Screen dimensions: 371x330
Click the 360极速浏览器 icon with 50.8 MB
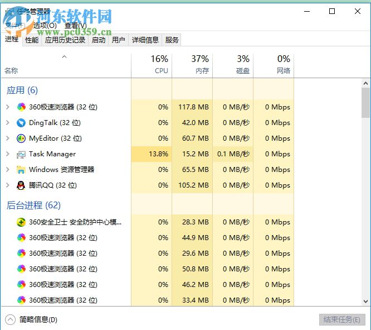click(x=21, y=269)
